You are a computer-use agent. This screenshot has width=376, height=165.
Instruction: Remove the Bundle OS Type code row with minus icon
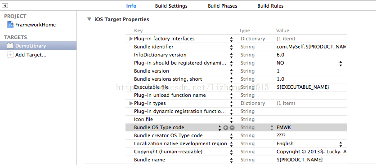coord(232,128)
